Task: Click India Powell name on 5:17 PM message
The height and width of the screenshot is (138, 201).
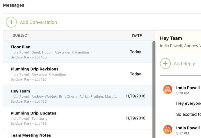Action: (x=188, y=128)
